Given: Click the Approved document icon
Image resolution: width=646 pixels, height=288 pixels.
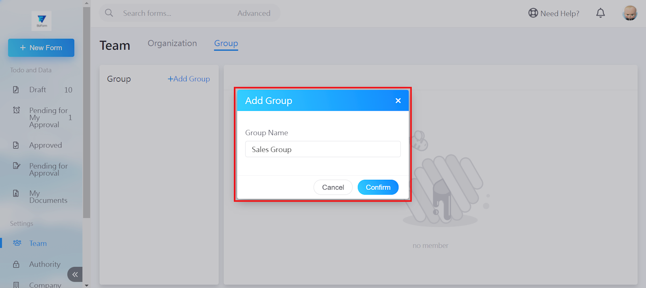Looking at the screenshot, I should coord(16,145).
